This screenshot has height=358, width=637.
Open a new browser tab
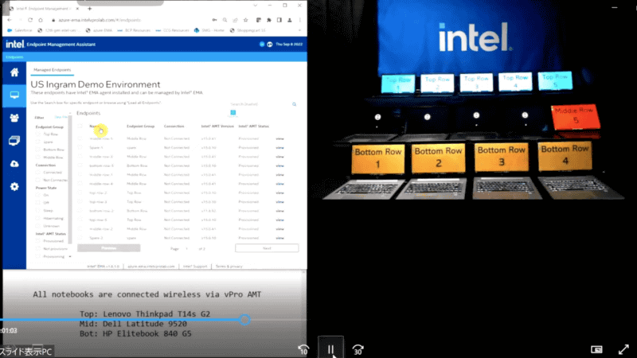[89, 8]
